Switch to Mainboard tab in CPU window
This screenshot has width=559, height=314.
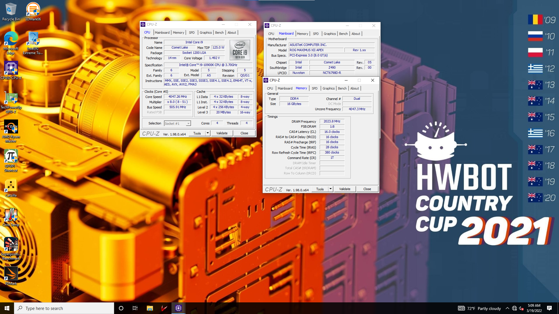(162, 33)
